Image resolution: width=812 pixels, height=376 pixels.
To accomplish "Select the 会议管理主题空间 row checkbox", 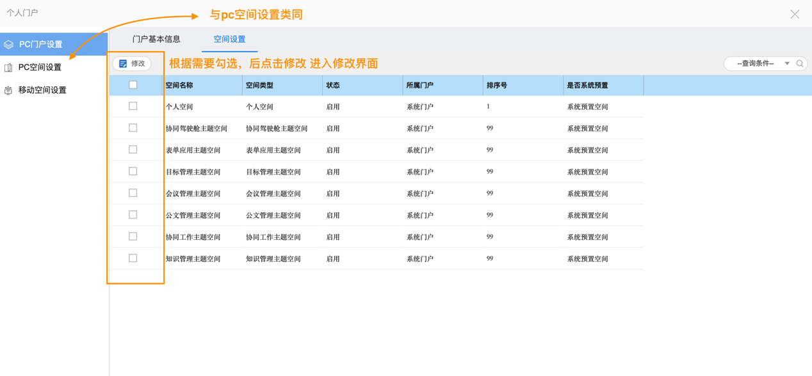I will click(x=133, y=193).
